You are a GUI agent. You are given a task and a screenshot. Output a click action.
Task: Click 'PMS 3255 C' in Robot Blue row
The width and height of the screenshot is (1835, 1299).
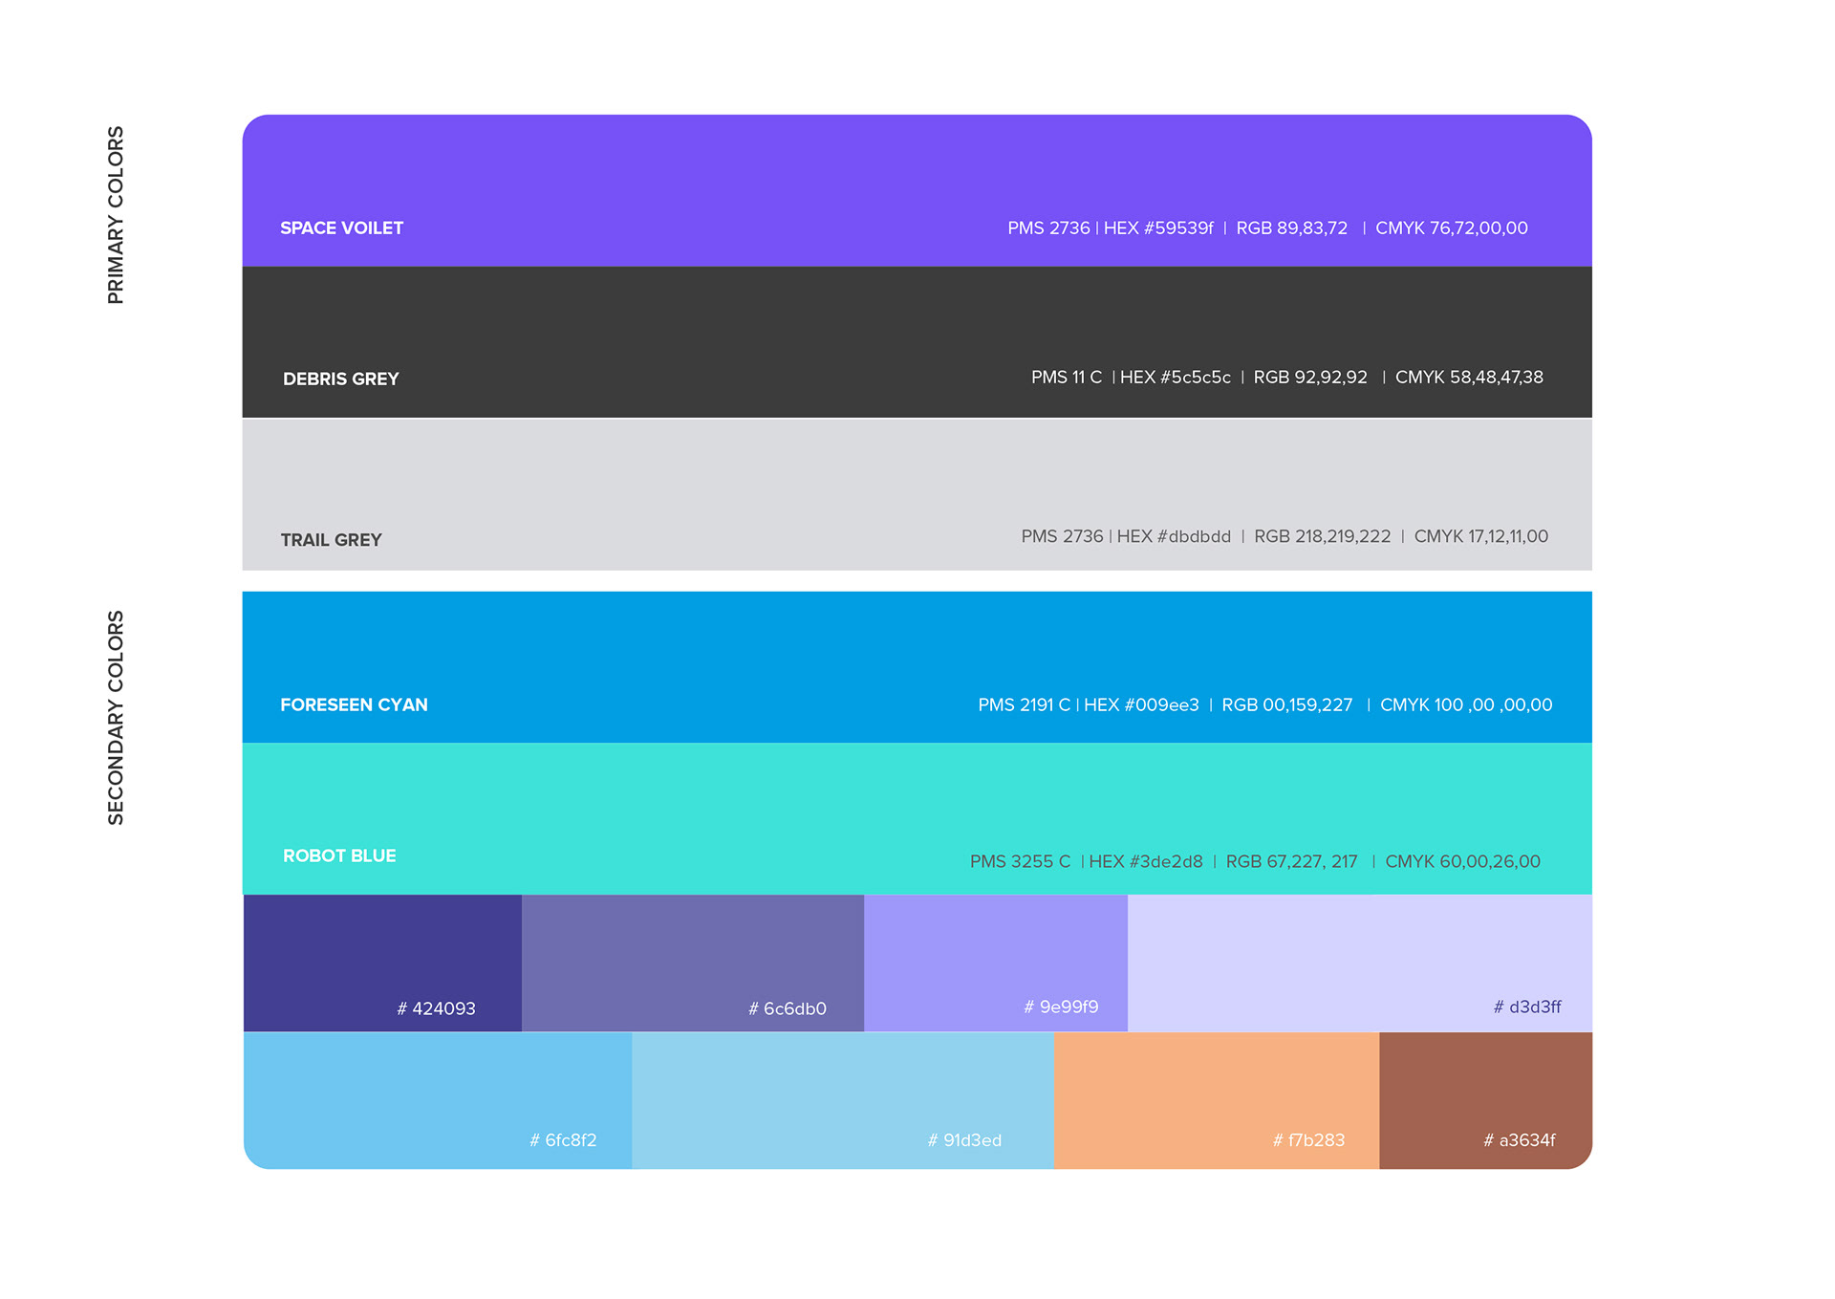pyautogui.click(x=1020, y=862)
